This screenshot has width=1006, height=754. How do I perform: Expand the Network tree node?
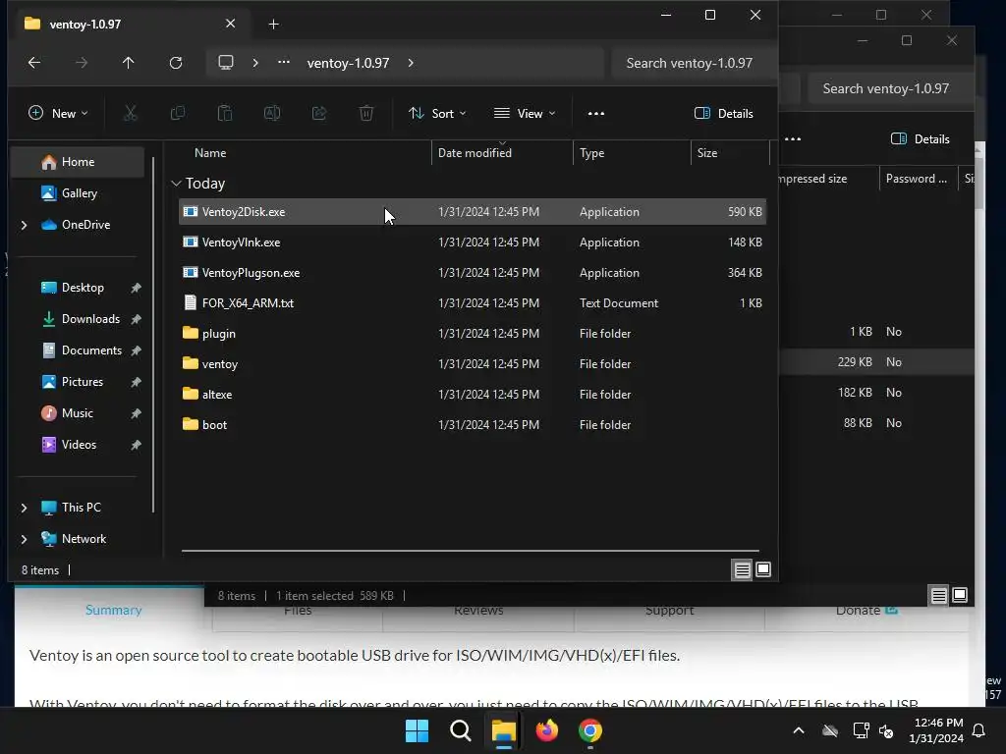coord(25,539)
